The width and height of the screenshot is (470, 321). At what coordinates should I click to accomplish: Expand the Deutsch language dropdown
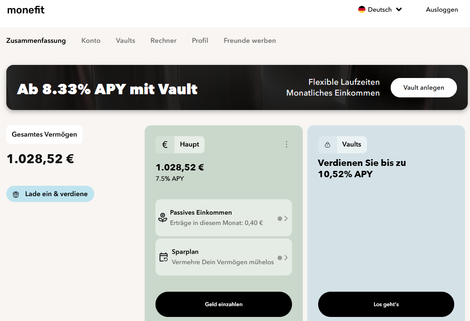pyautogui.click(x=398, y=9)
